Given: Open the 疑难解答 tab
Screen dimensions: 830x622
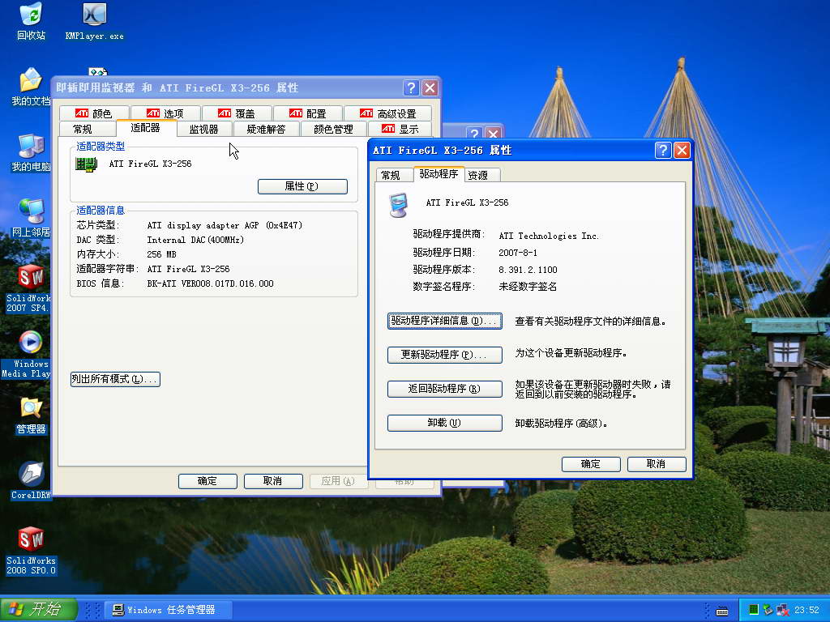Looking at the screenshot, I should point(266,129).
